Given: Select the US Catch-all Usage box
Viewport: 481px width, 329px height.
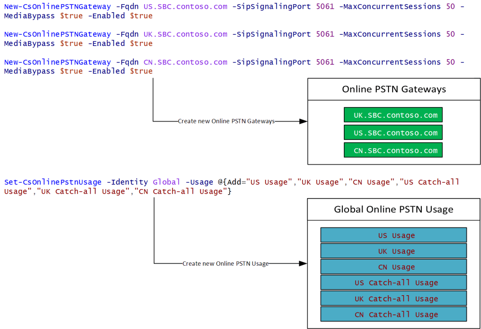Looking at the screenshot, I should pos(394,283).
